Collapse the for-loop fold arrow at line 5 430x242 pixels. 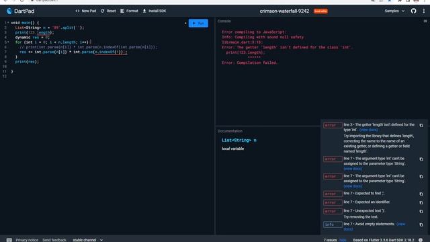click(8, 42)
